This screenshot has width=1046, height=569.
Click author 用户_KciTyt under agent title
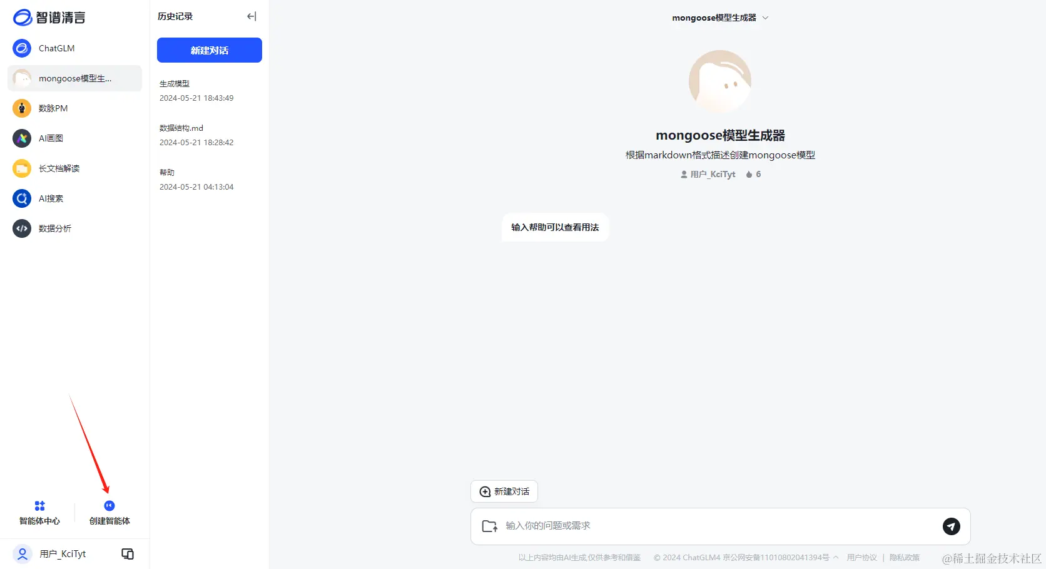[x=713, y=175]
